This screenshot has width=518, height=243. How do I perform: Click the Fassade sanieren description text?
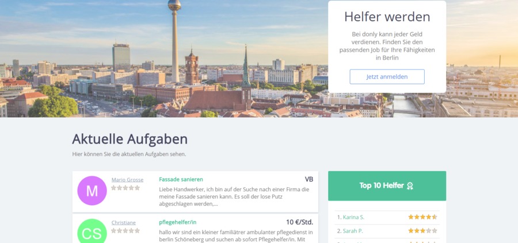234,197
